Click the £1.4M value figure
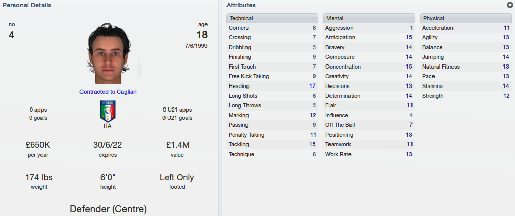Image resolution: width=515 pixels, height=216 pixels. click(x=177, y=145)
